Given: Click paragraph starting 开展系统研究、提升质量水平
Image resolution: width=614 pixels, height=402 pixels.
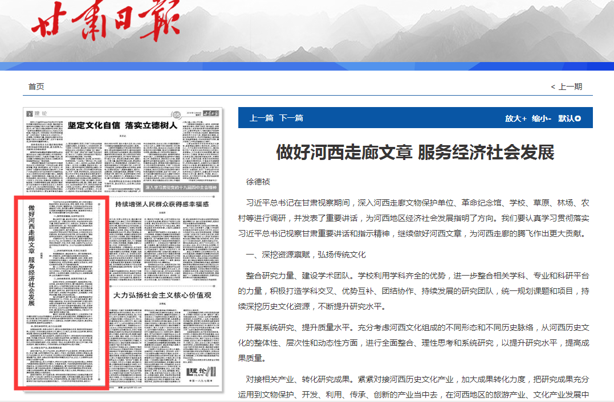Looking at the screenshot, I should tap(414, 343).
